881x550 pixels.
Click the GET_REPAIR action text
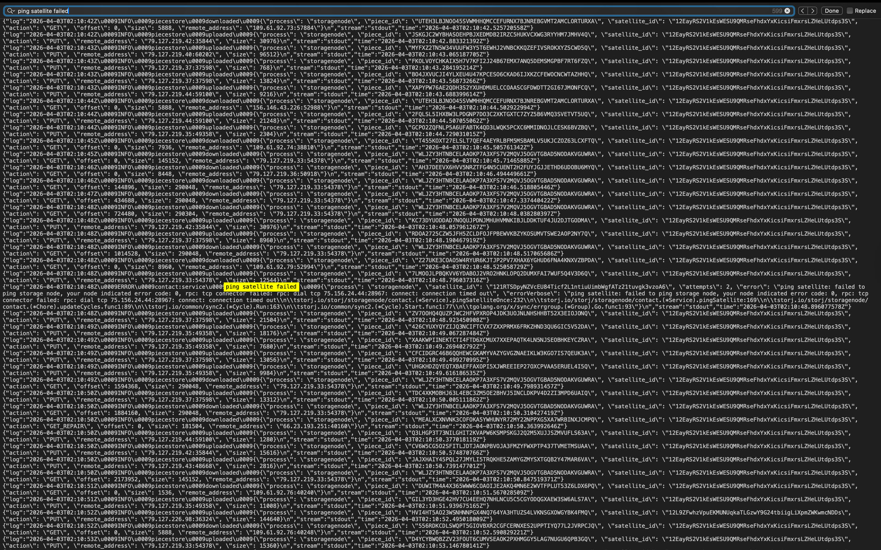pos(67,426)
